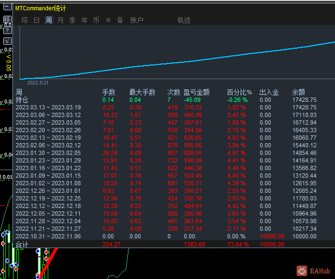The height and width of the screenshot is (279, 335).
Task: Select week 2023.03.13 ~ 2023.03.19 row
Action: (x=166, y=107)
